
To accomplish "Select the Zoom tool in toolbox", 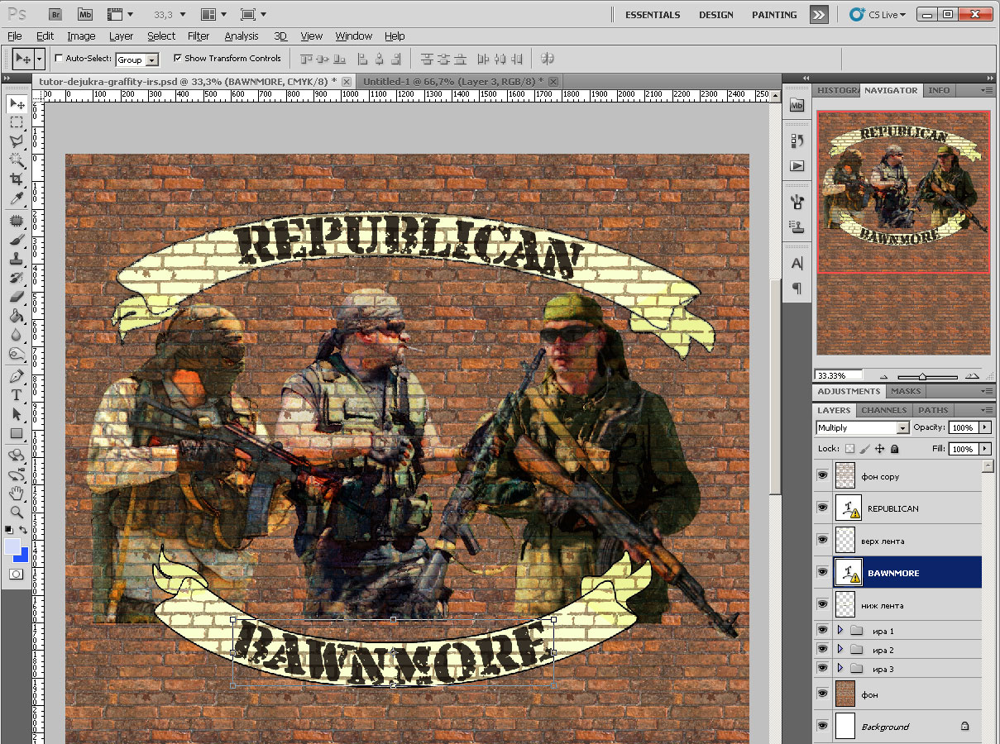I will (x=16, y=513).
